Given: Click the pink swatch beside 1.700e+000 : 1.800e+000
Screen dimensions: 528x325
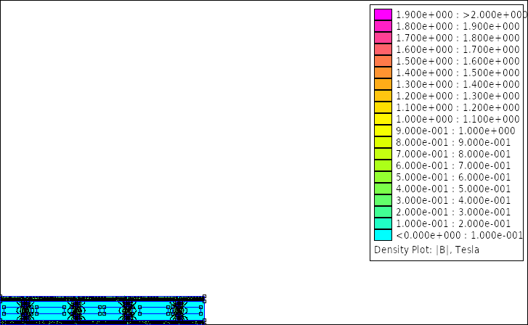Looking at the screenshot, I should (x=383, y=38).
